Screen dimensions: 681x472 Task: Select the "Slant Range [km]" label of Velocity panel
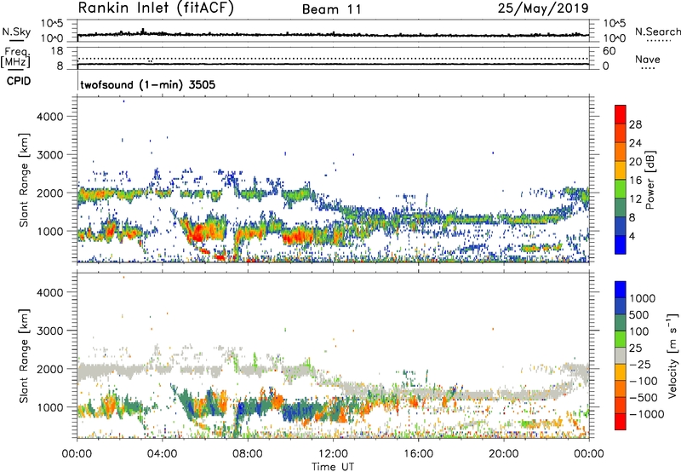pos(24,355)
